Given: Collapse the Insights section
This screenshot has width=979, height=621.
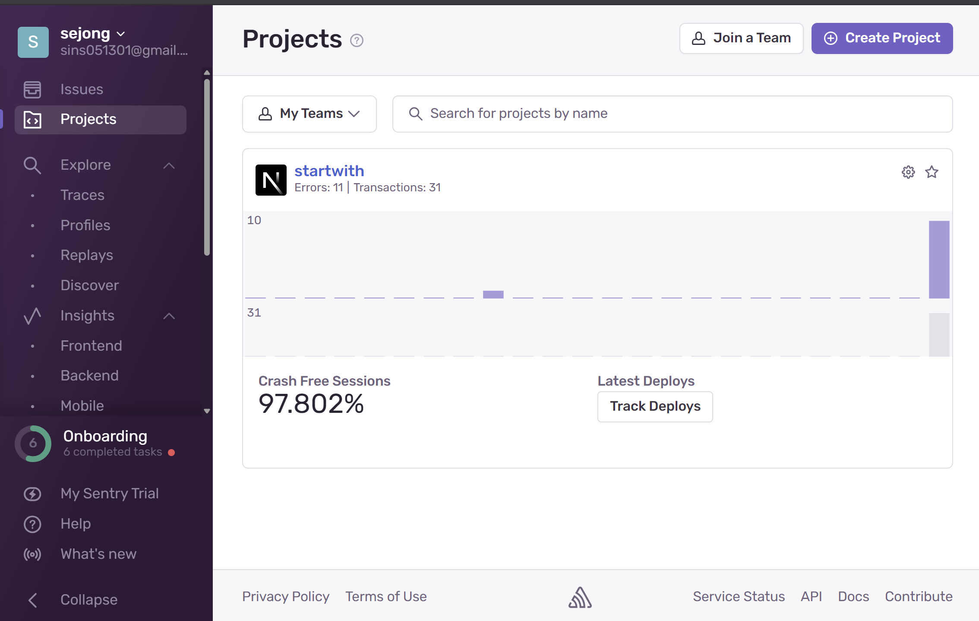Looking at the screenshot, I should pyautogui.click(x=169, y=316).
